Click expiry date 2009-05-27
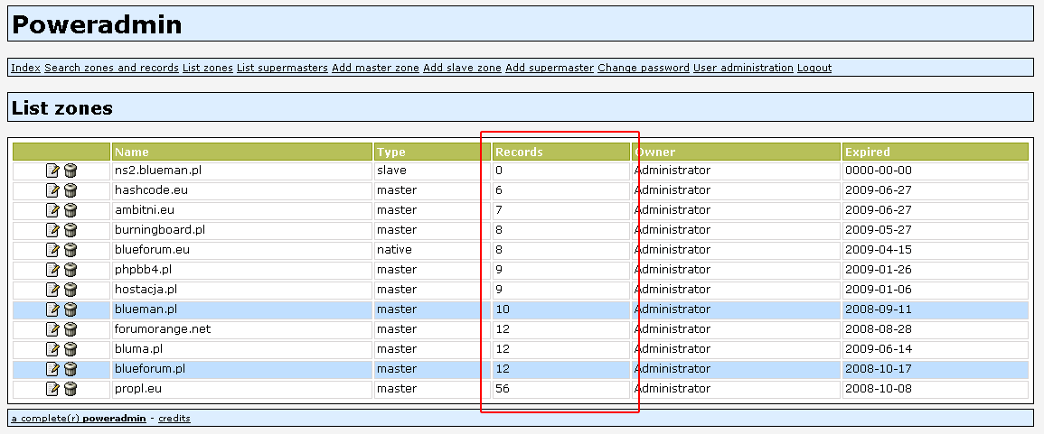 879,231
